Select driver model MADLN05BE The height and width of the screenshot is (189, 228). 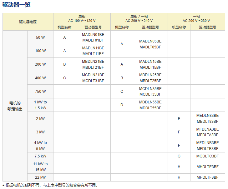(150, 41)
